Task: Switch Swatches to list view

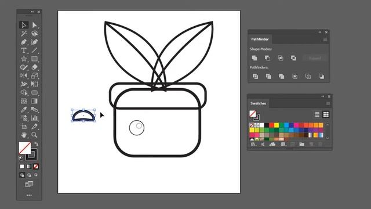Action: click(x=317, y=114)
